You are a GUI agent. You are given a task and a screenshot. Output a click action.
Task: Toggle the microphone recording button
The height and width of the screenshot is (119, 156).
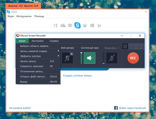coord(112,58)
